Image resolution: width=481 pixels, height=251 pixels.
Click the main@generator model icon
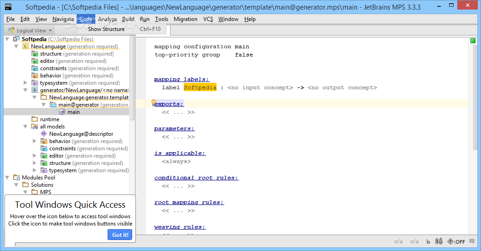click(x=53, y=105)
